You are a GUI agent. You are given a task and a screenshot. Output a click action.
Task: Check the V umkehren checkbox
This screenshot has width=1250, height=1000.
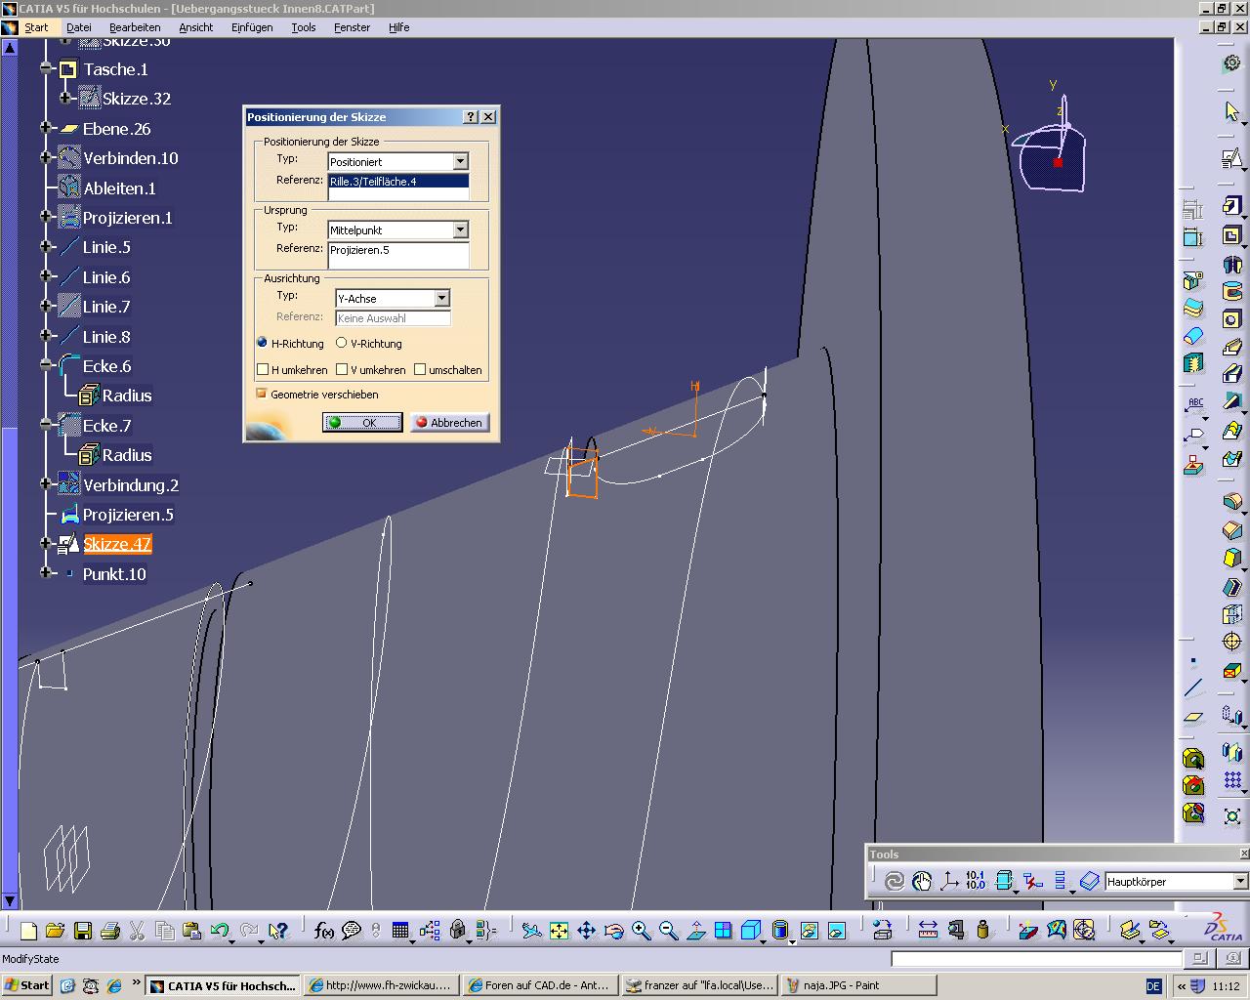point(342,369)
